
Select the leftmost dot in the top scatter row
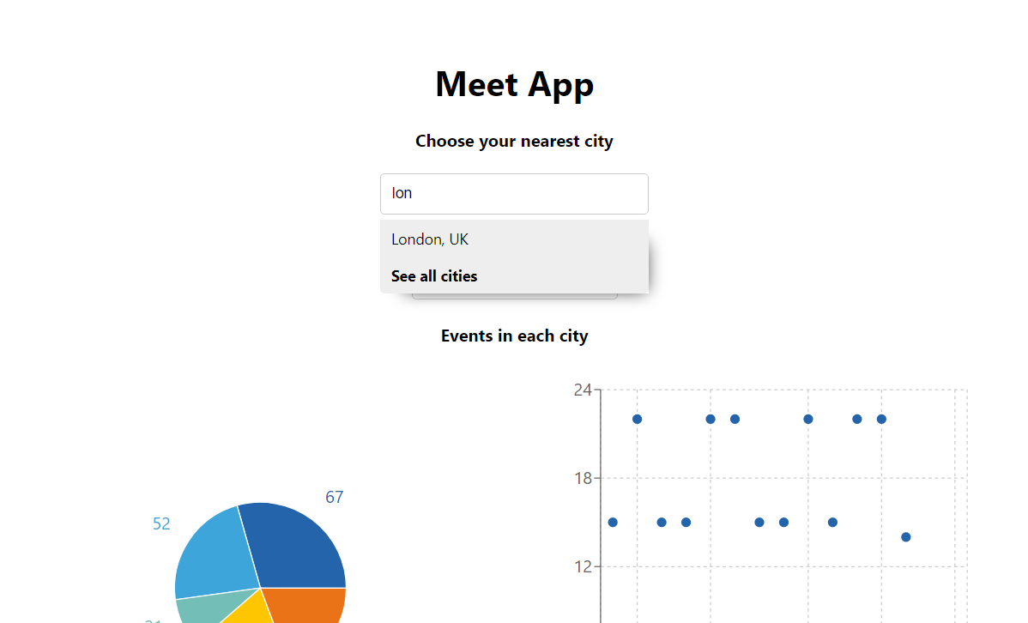[637, 419]
